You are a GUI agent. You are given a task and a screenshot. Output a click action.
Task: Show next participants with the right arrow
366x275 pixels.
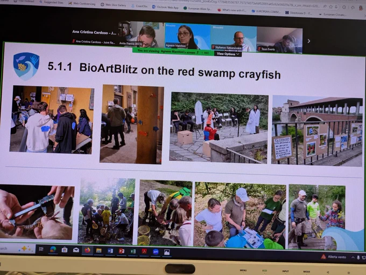pos(309,41)
